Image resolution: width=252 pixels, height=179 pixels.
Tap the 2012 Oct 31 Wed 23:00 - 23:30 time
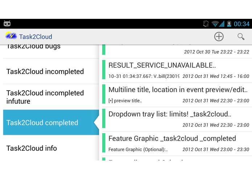[216, 149]
